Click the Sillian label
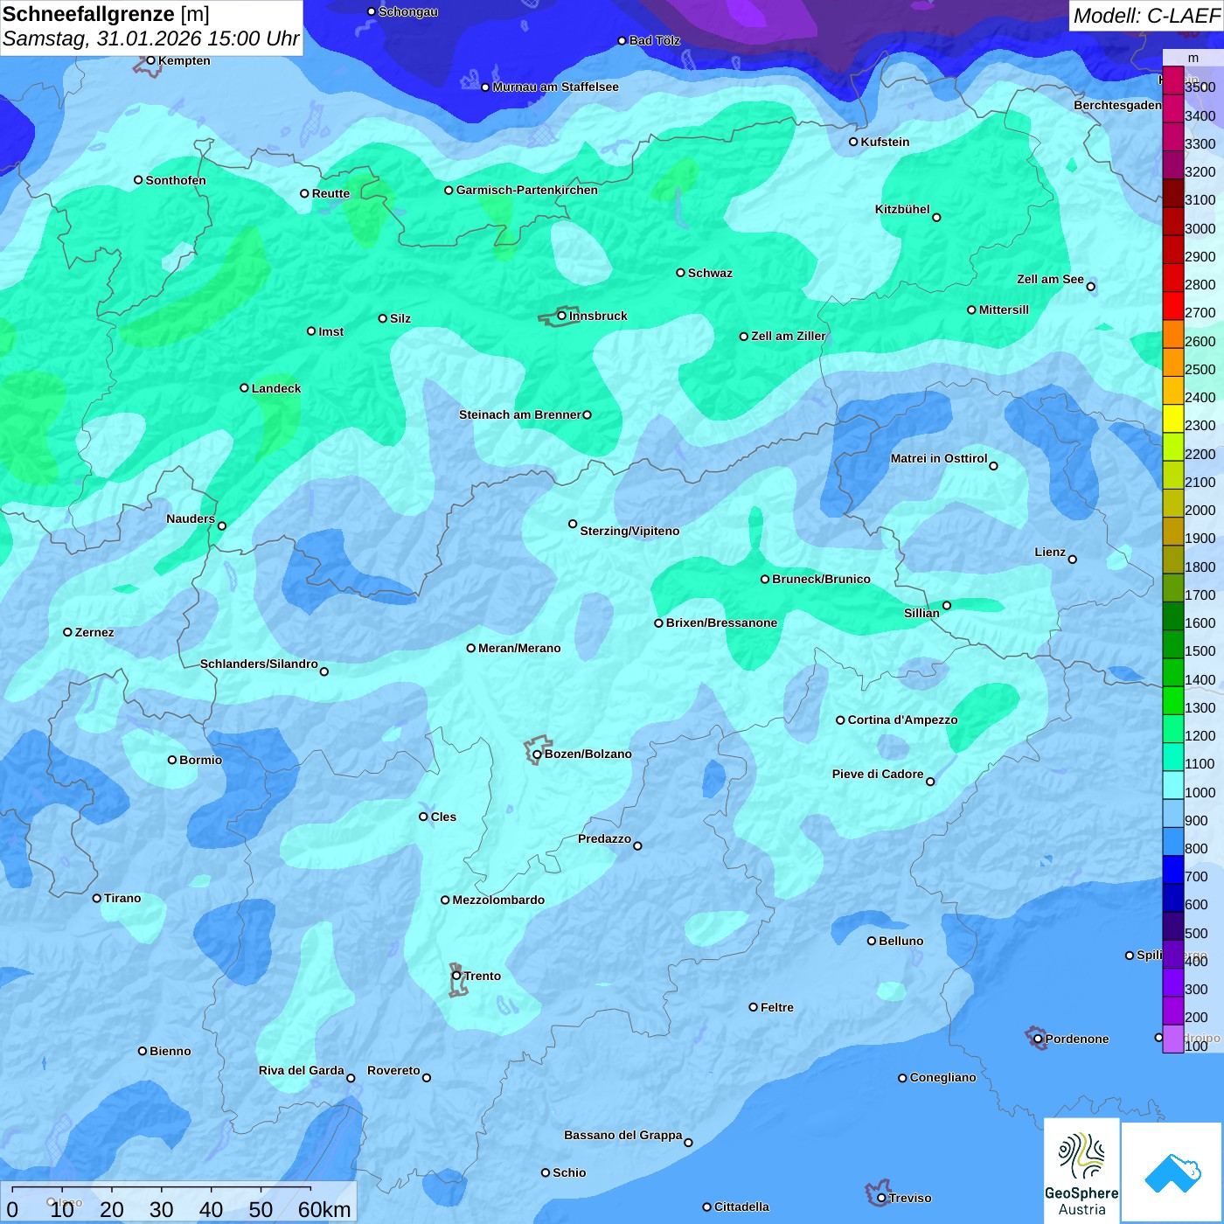The height and width of the screenshot is (1224, 1224). [921, 613]
